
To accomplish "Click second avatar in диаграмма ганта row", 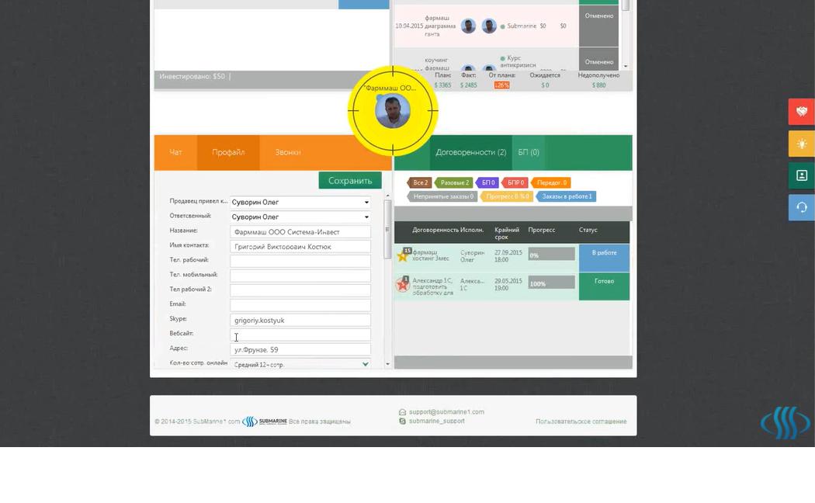I will pyautogui.click(x=488, y=26).
